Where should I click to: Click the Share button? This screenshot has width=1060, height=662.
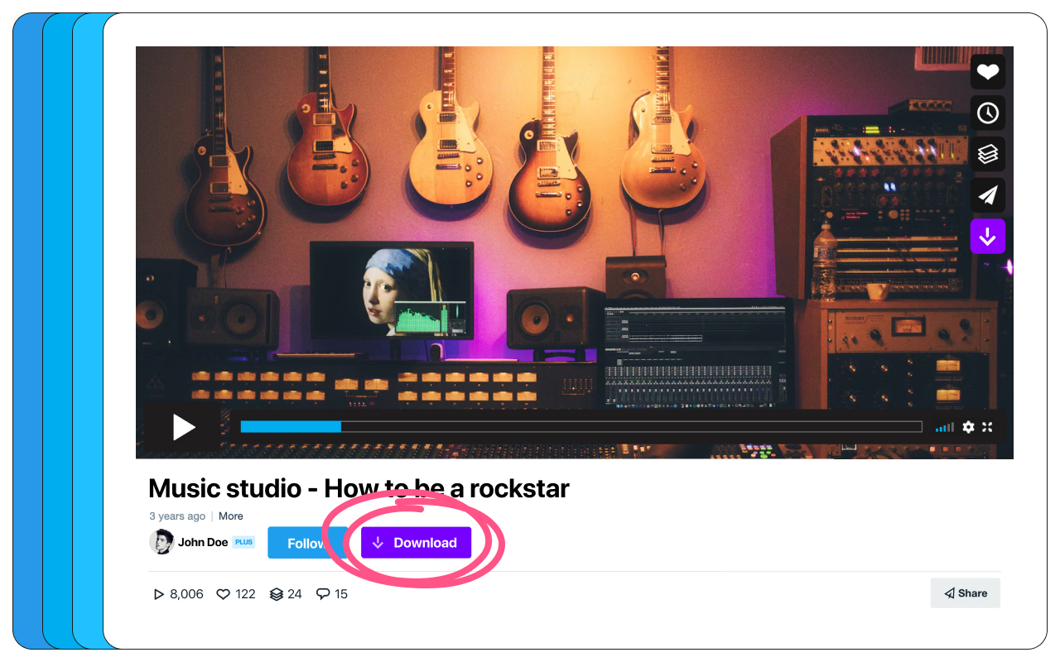click(x=966, y=593)
